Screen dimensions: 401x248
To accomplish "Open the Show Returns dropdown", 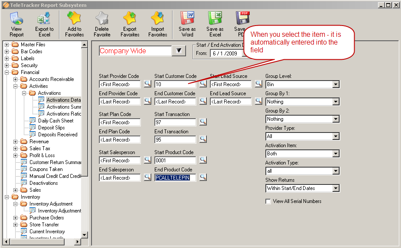I will [x=336, y=188].
